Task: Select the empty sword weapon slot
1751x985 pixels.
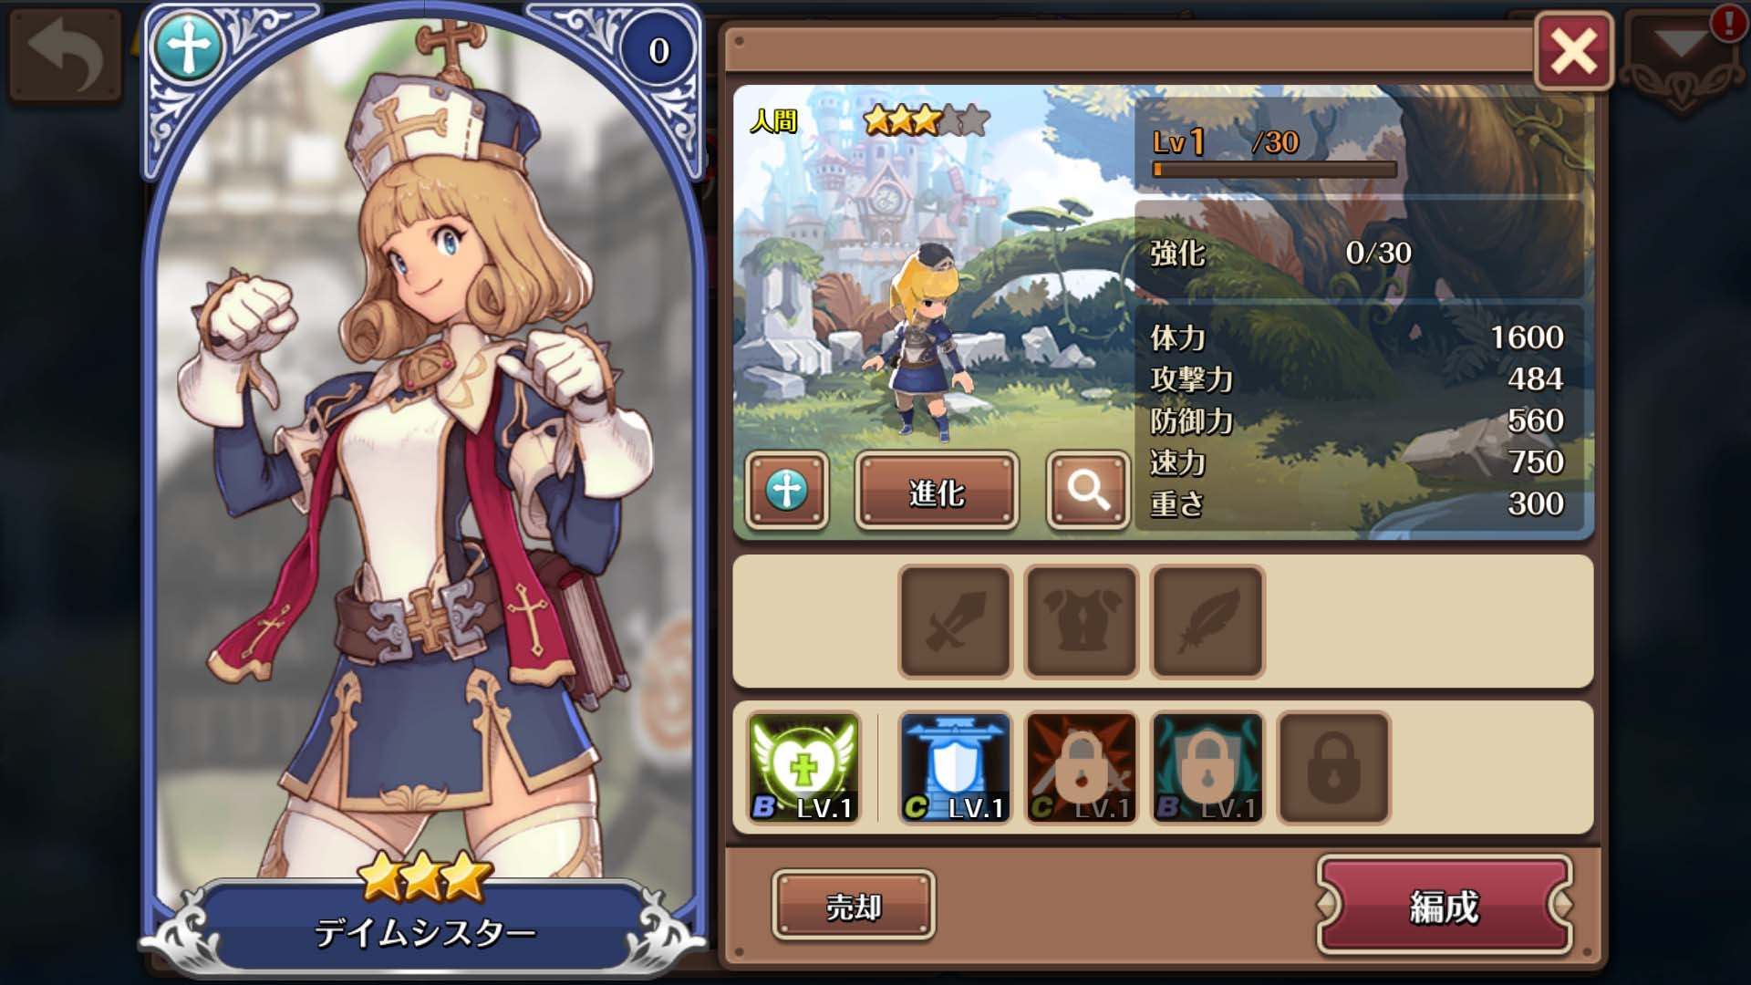Action: click(955, 622)
